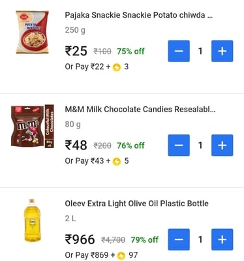This screenshot has height=261, width=244.
Task: Click the supercoin icon beside Pay ₹43
Action: [x=117, y=162]
